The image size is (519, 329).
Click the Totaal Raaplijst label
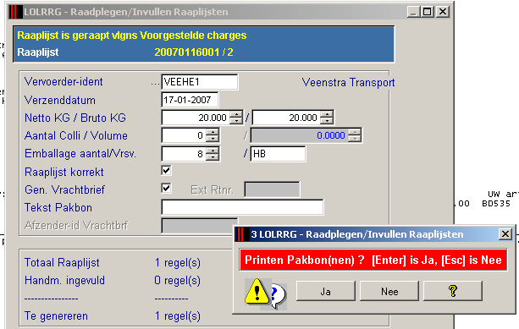pos(62,262)
